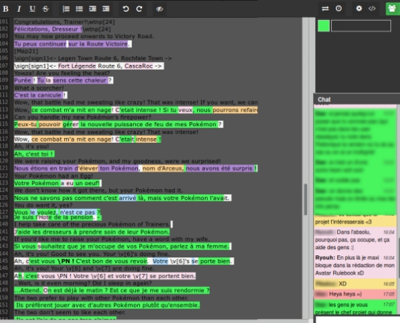Viewport: 400px width, 323px height.
Task: Click the Chat panel header
Action: click(x=357, y=99)
